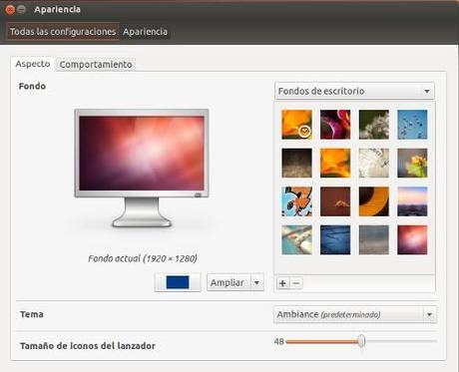This screenshot has width=459, height=372.
Task: Select the sunset over mountains wallpaper
Action: click(x=412, y=201)
